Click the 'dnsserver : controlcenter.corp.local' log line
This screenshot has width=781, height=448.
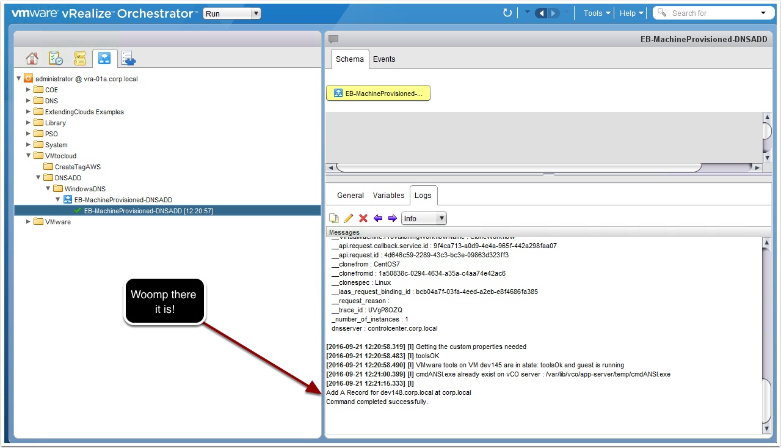coord(384,328)
